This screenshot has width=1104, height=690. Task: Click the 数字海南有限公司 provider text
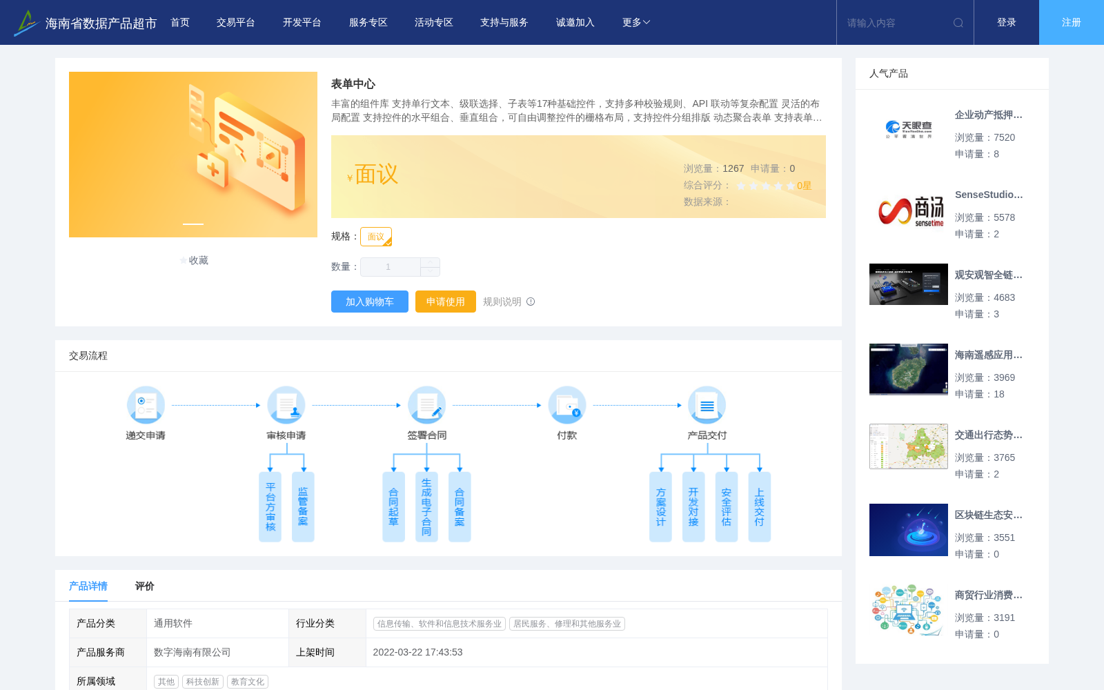coord(193,653)
